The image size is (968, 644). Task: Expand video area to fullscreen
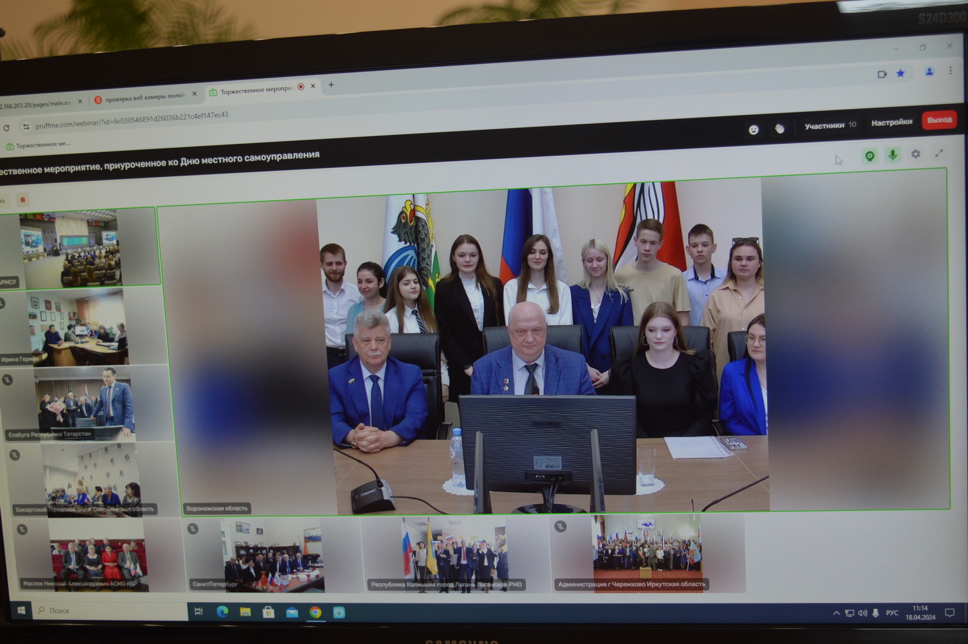[939, 153]
